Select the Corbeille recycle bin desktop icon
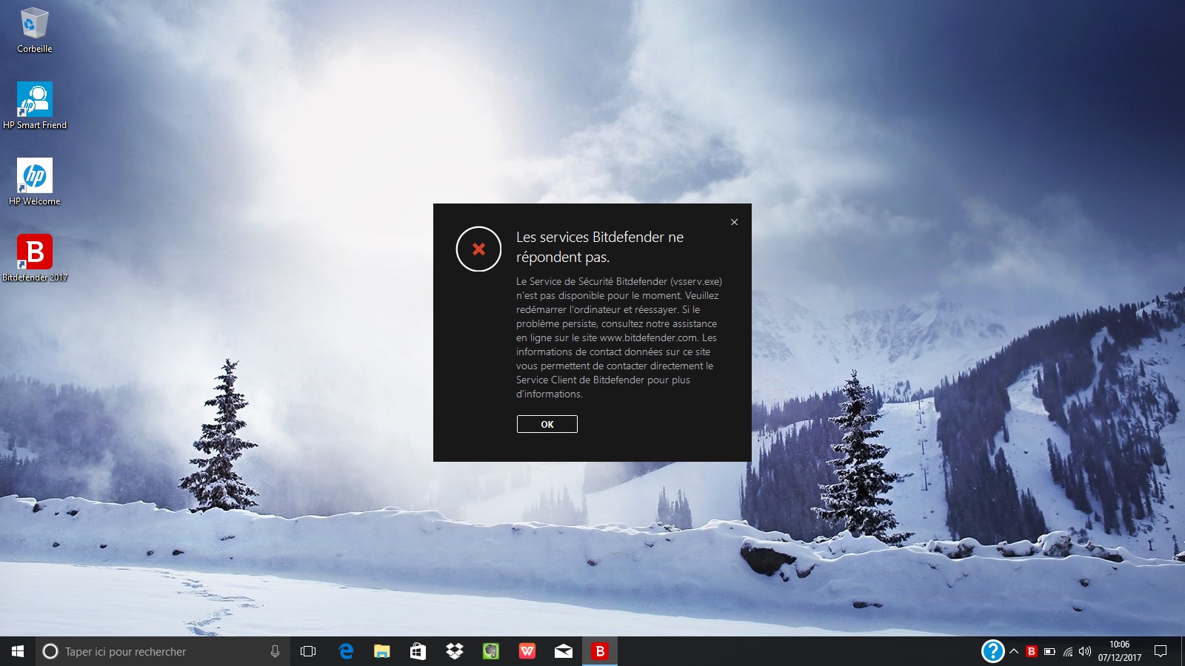The image size is (1185, 666). [x=35, y=30]
